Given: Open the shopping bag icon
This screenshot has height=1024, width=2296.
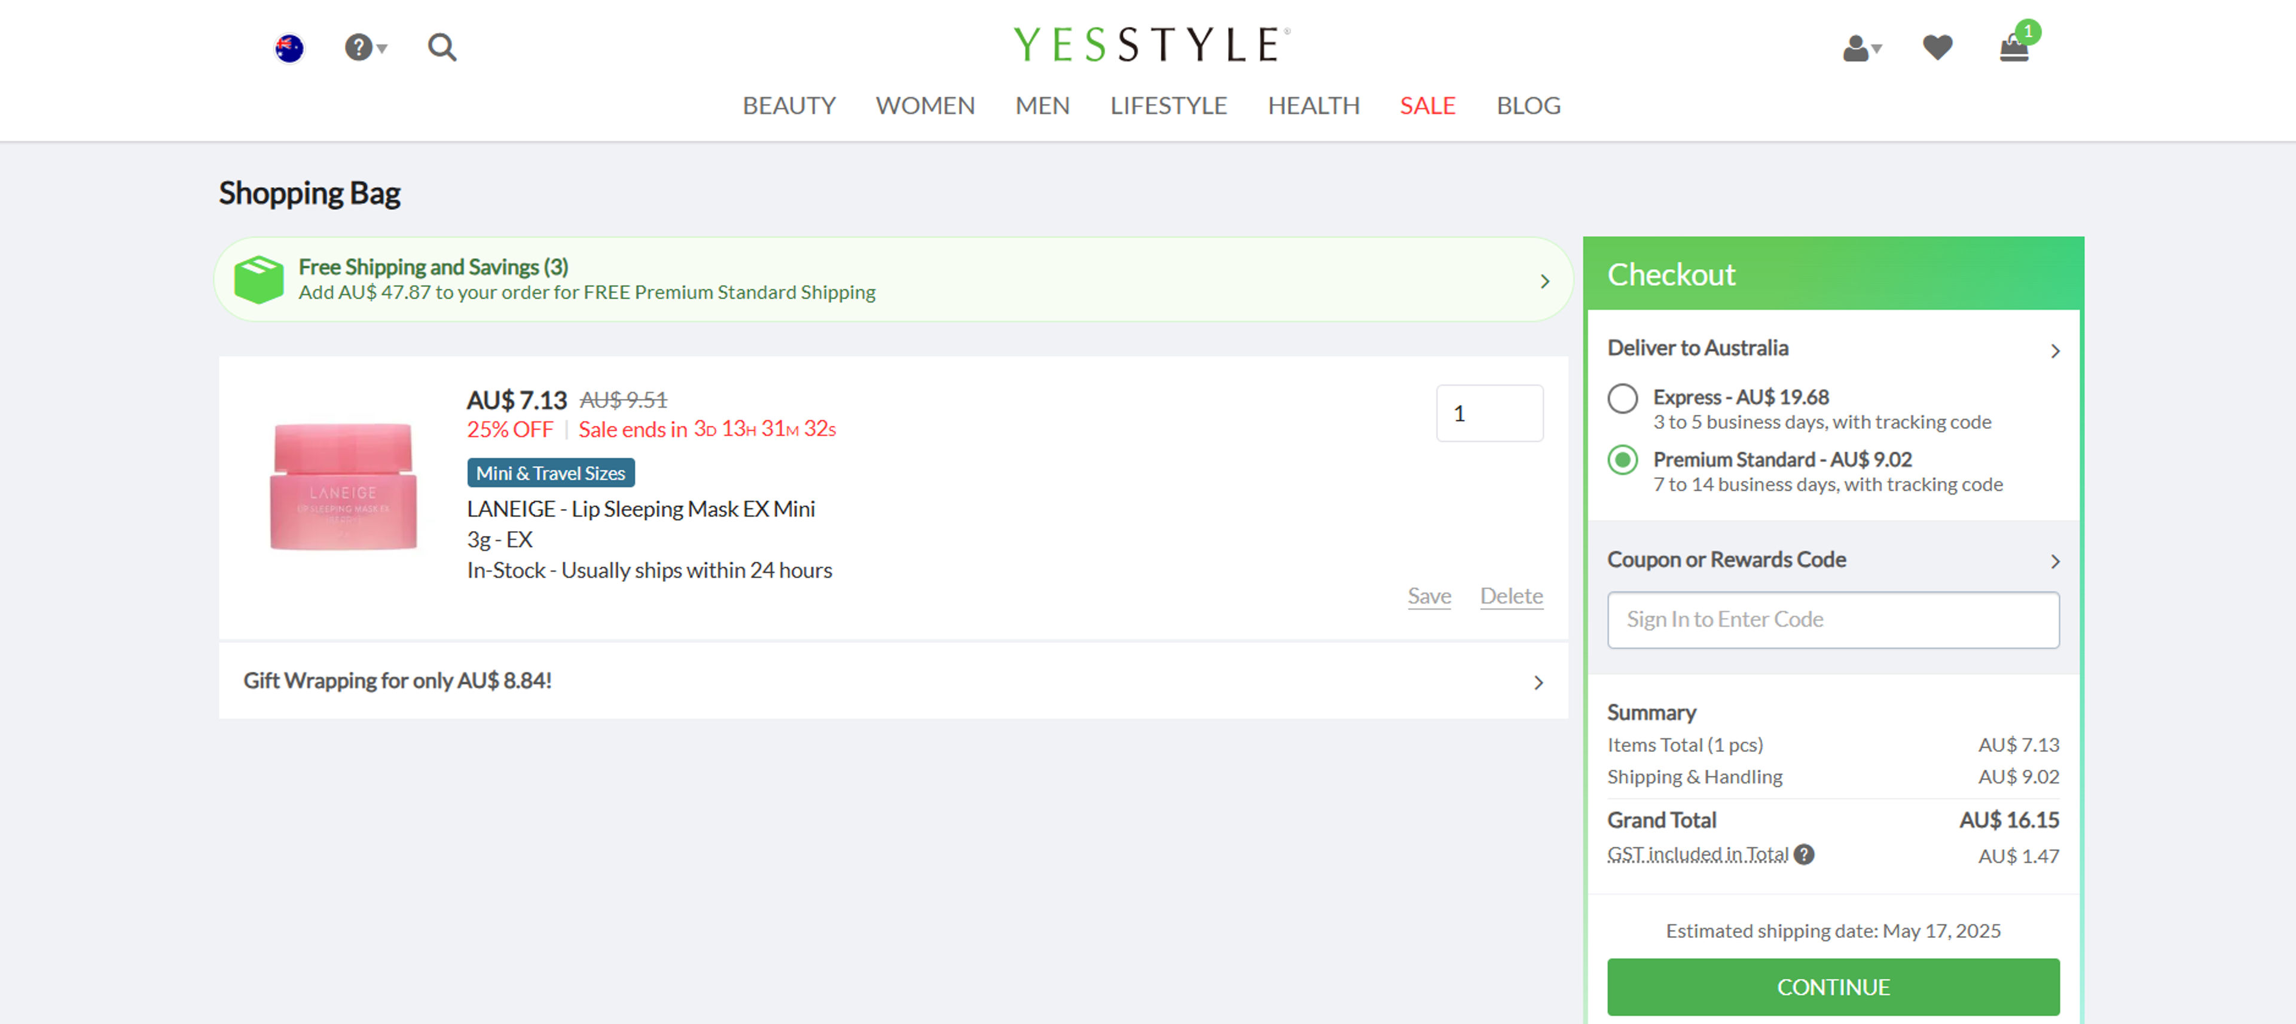Looking at the screenshot, I should click(x=2014, y=47).
